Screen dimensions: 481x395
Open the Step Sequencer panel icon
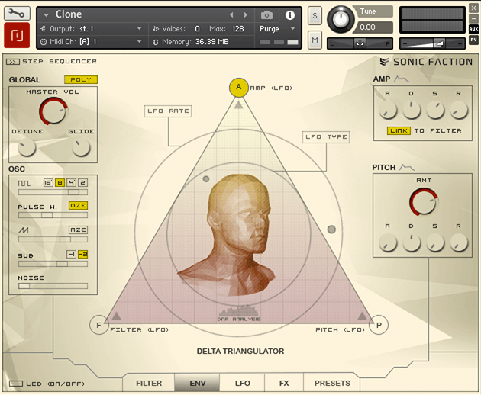13,61
